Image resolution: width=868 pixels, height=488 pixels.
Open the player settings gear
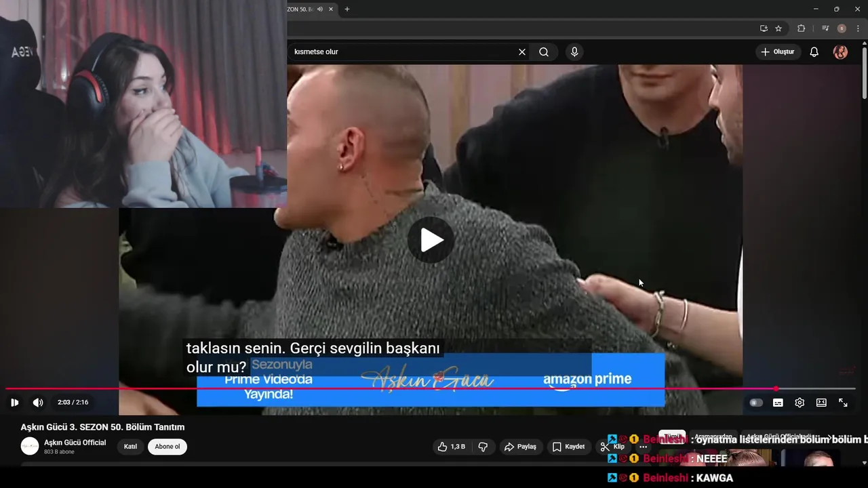800,403
